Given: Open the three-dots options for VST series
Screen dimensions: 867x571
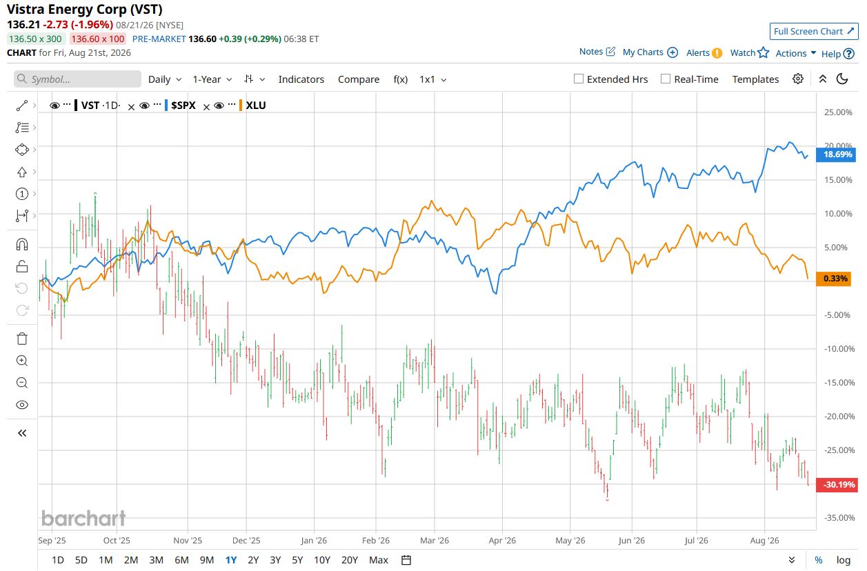Looking at the screenshot, I should coord(67,105).
